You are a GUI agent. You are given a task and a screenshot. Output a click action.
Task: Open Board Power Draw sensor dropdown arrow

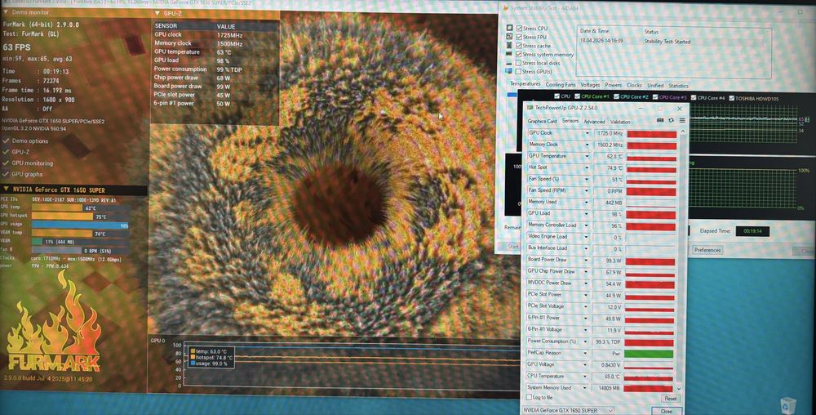coord(587,260)
